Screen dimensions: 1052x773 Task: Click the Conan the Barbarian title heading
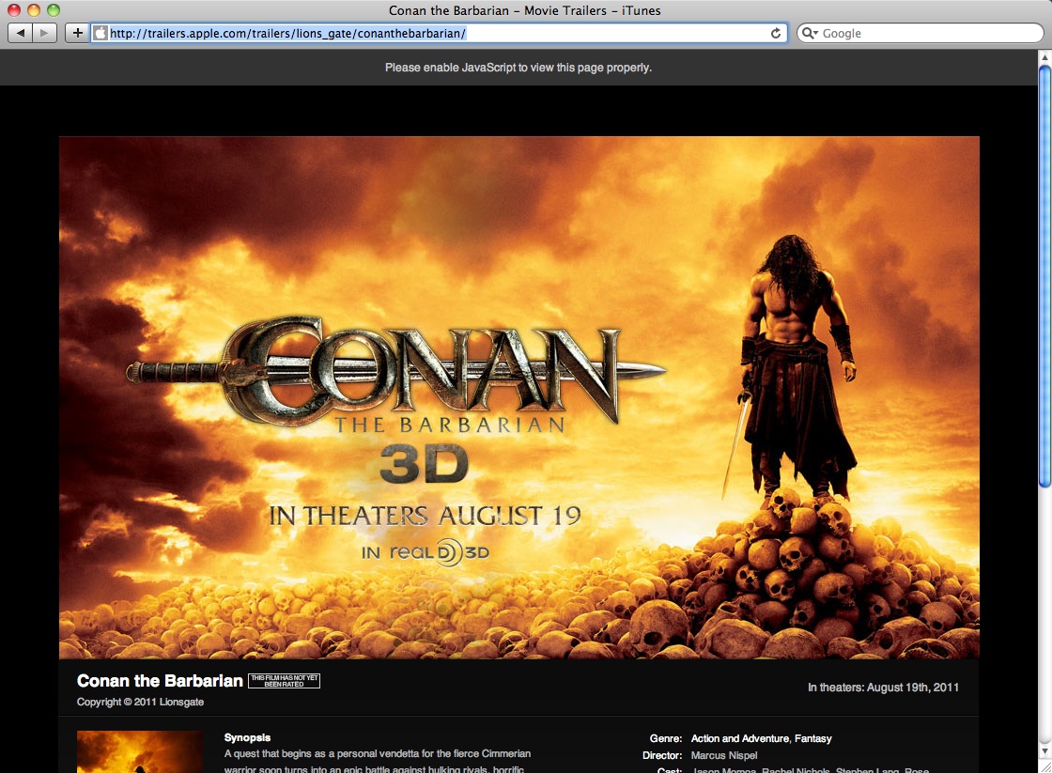160,680
